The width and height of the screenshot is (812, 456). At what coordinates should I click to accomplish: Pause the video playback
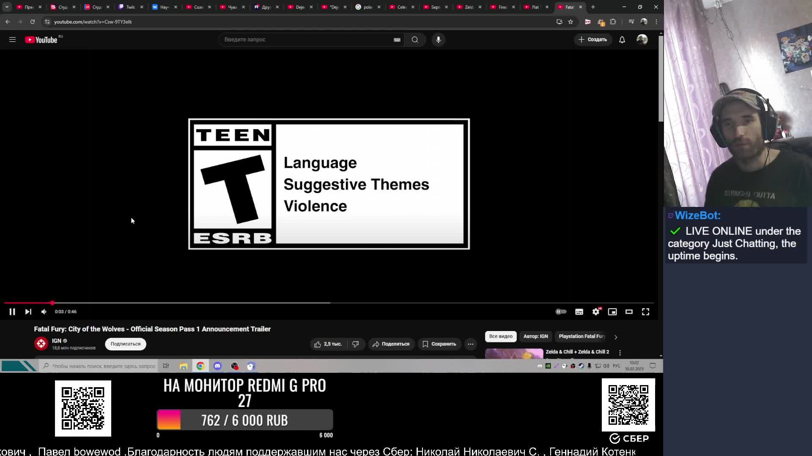[12, 312]
